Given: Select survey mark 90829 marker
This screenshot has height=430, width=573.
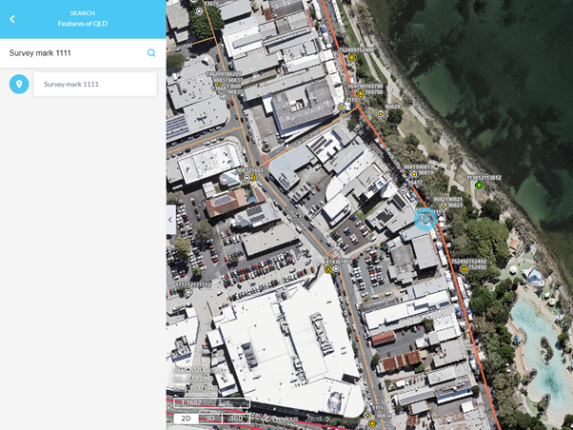Looking at the screenshot, I should coord(381,114).
